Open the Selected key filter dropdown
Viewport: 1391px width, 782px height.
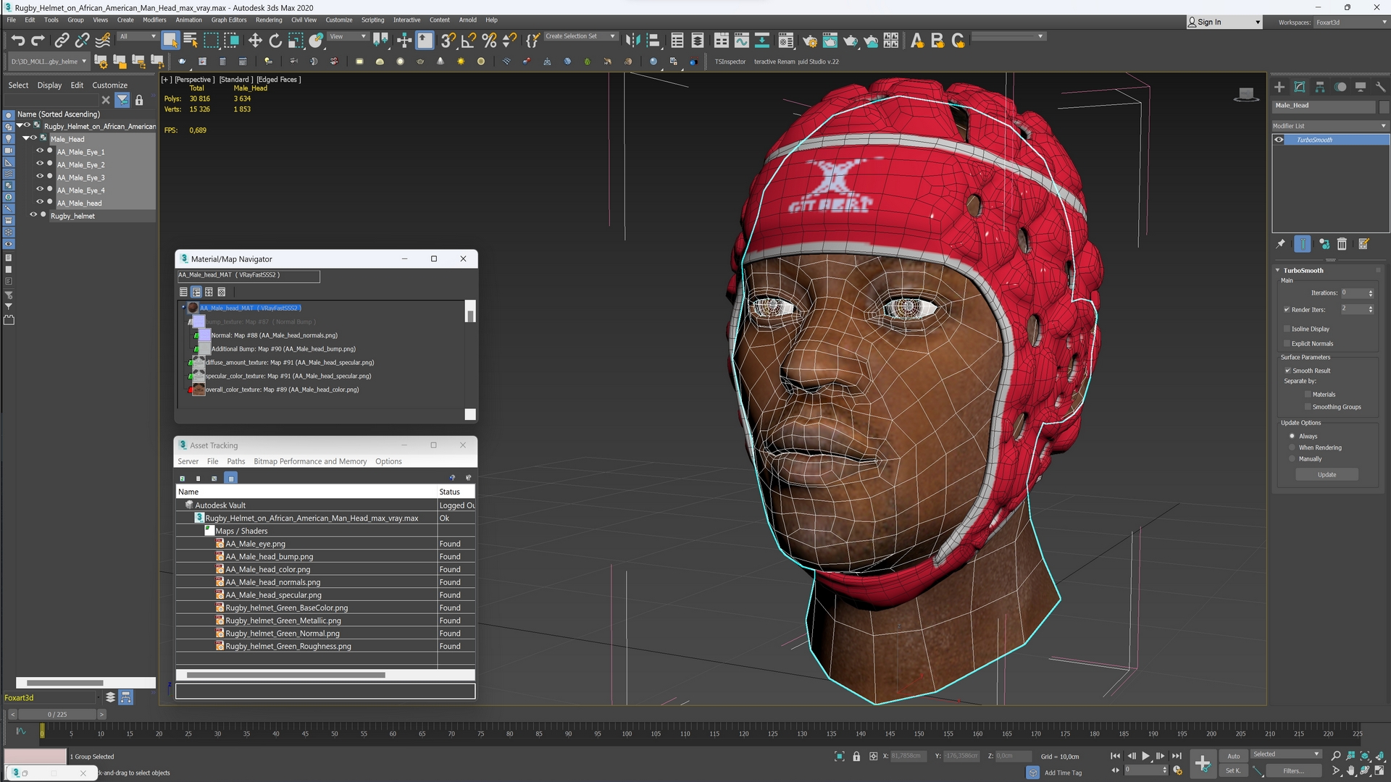pyautogui.click(x=1286, y=754)
